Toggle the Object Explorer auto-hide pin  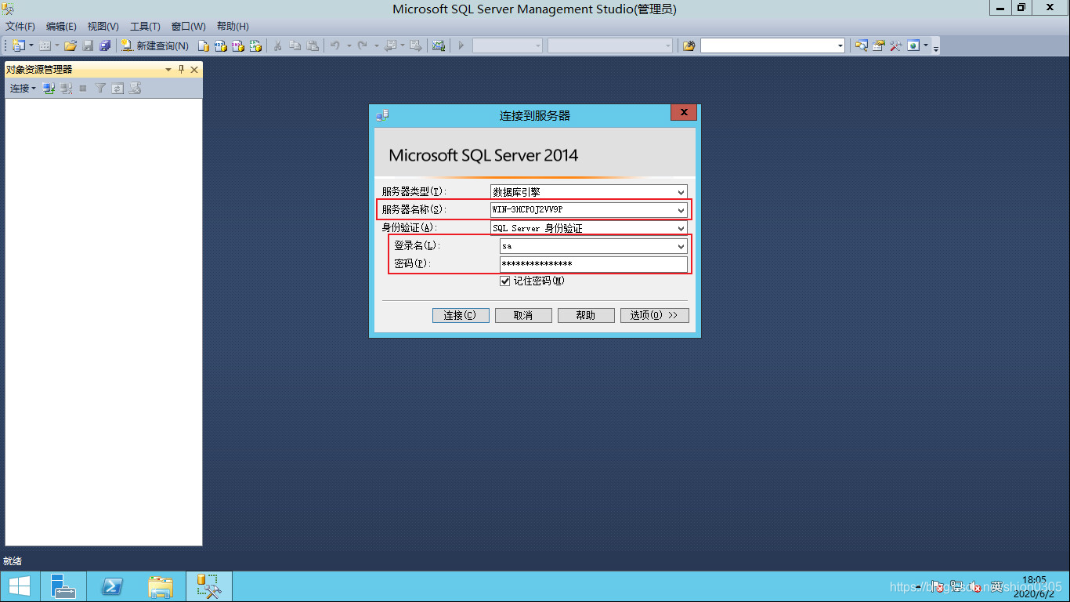182,70
